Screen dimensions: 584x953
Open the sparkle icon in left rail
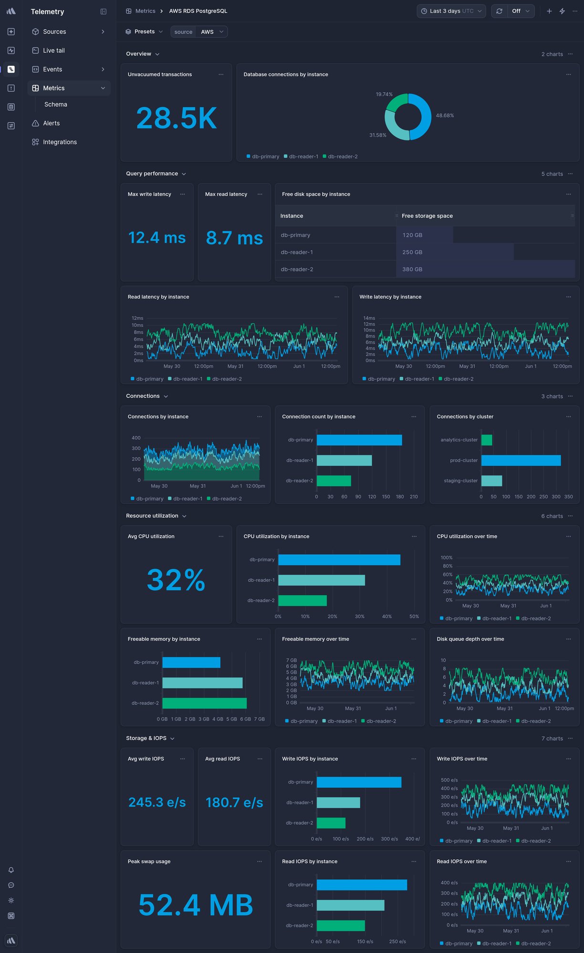11,32
